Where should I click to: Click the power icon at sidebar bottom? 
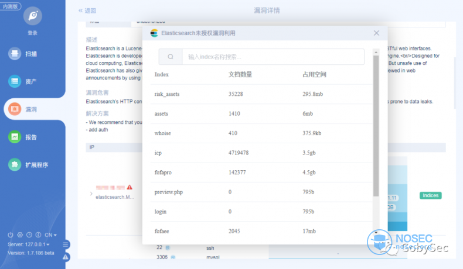point(11,235)
